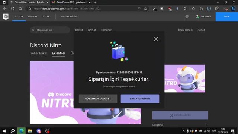Show hidden system tray icons

click(x=183, y=131)
